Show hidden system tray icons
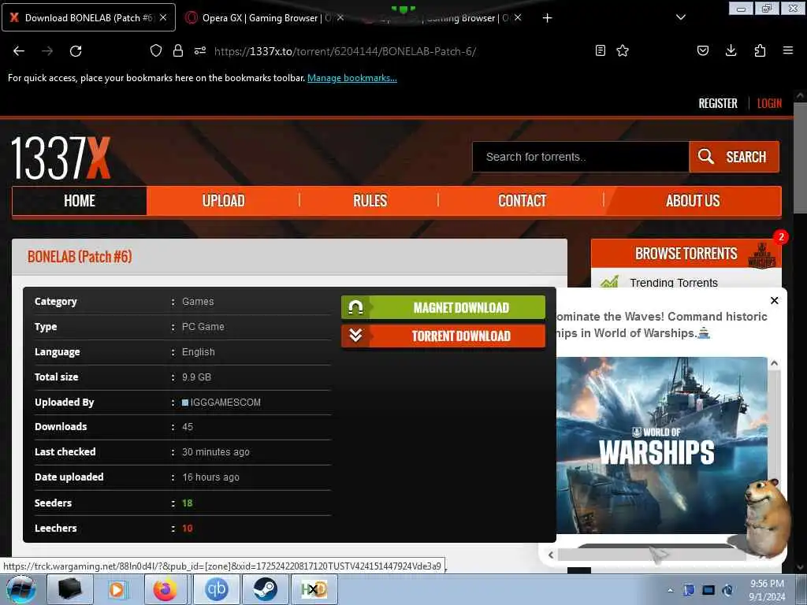This screenshot has height=605, width=807. coord(670,590)
